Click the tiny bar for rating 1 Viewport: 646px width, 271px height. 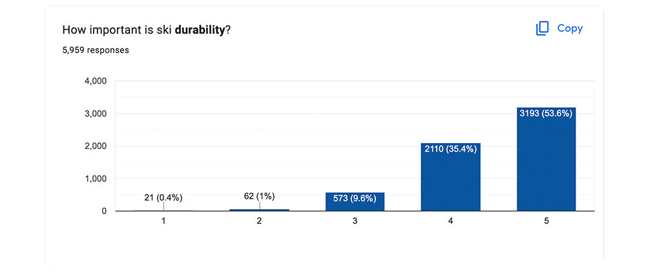tap(163, 210)
